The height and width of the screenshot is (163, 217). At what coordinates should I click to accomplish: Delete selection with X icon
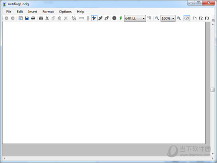(x=66, y=18)
